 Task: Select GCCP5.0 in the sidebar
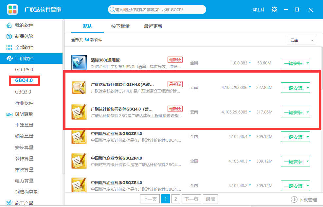(24, 70)
